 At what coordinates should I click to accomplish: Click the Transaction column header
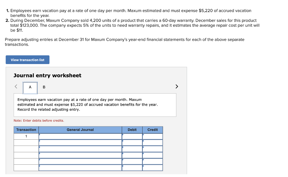[26, 130]
